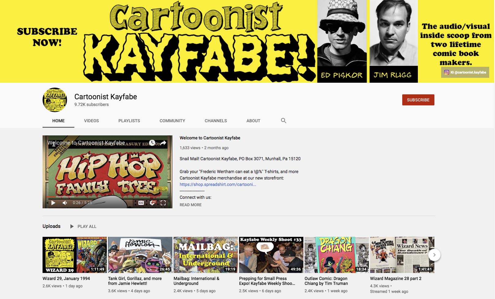This screenshot has width=495, height=299.
Task: Advance uploads carousel with right chevron
Action: tap(434, 255)
